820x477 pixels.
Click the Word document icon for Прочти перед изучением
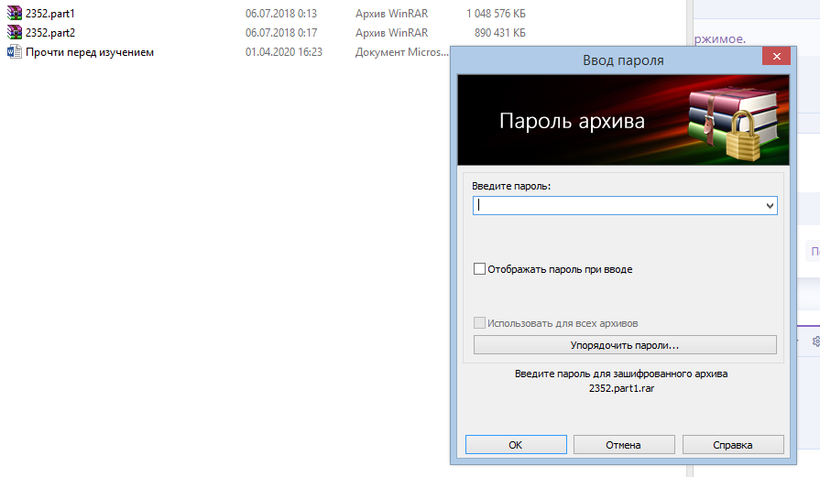(x=15, y=52)
